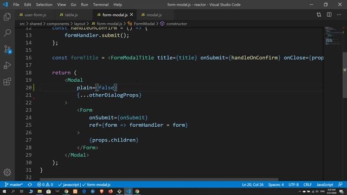The image size is (347, 195).
Task: Open the Manage gear settings icon
Action: [x=7, y=172]
